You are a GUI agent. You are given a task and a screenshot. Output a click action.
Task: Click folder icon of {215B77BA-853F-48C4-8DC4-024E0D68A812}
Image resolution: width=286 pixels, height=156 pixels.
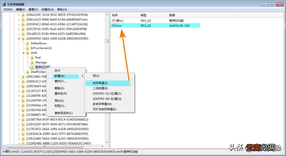coord(23,120)
